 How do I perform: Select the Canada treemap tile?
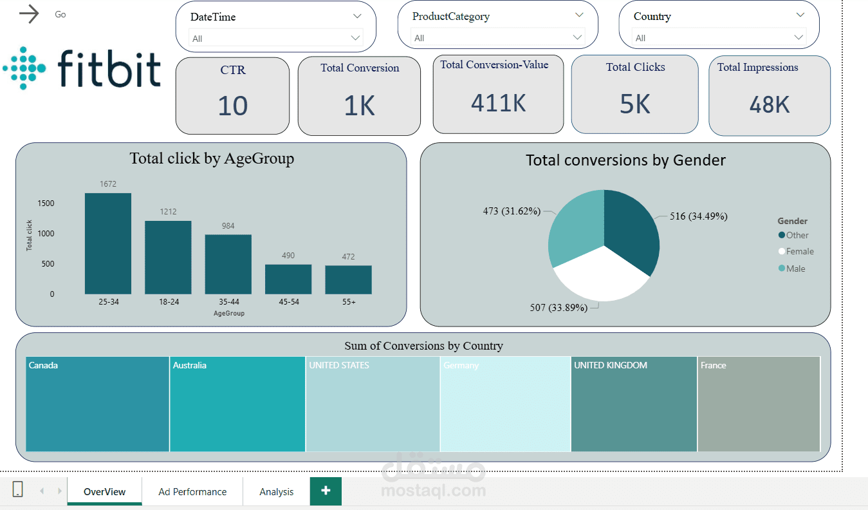click(98, 404)
